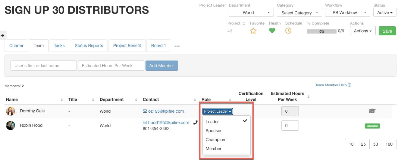Click the green Health heart icon
The image size is (401, 160).
(272, 31)
